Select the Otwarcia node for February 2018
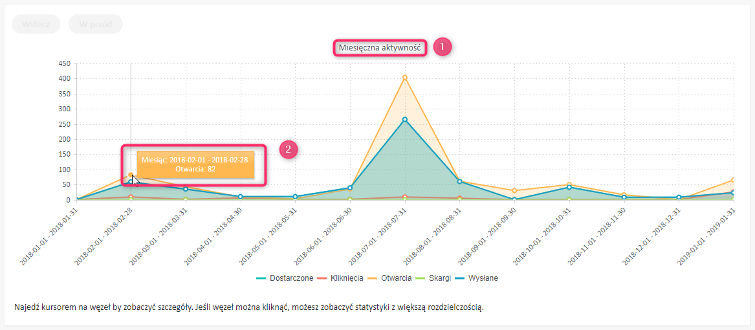Viewport: 755px width, 330px height. tap(131, 175)
